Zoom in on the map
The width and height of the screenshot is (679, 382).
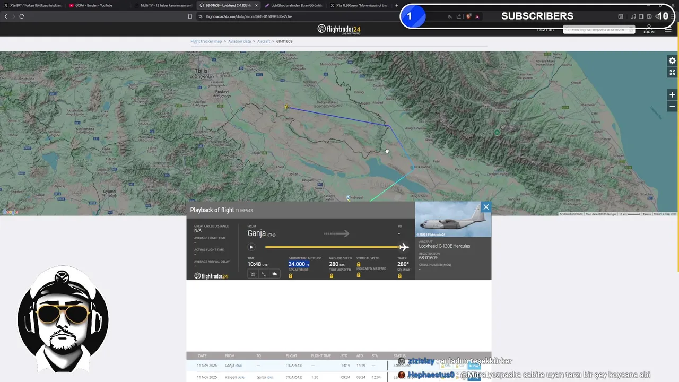672,95
